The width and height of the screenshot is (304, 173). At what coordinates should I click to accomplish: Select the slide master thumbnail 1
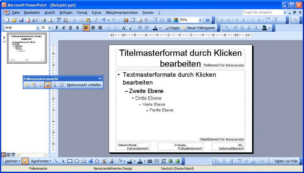(27, 48)
